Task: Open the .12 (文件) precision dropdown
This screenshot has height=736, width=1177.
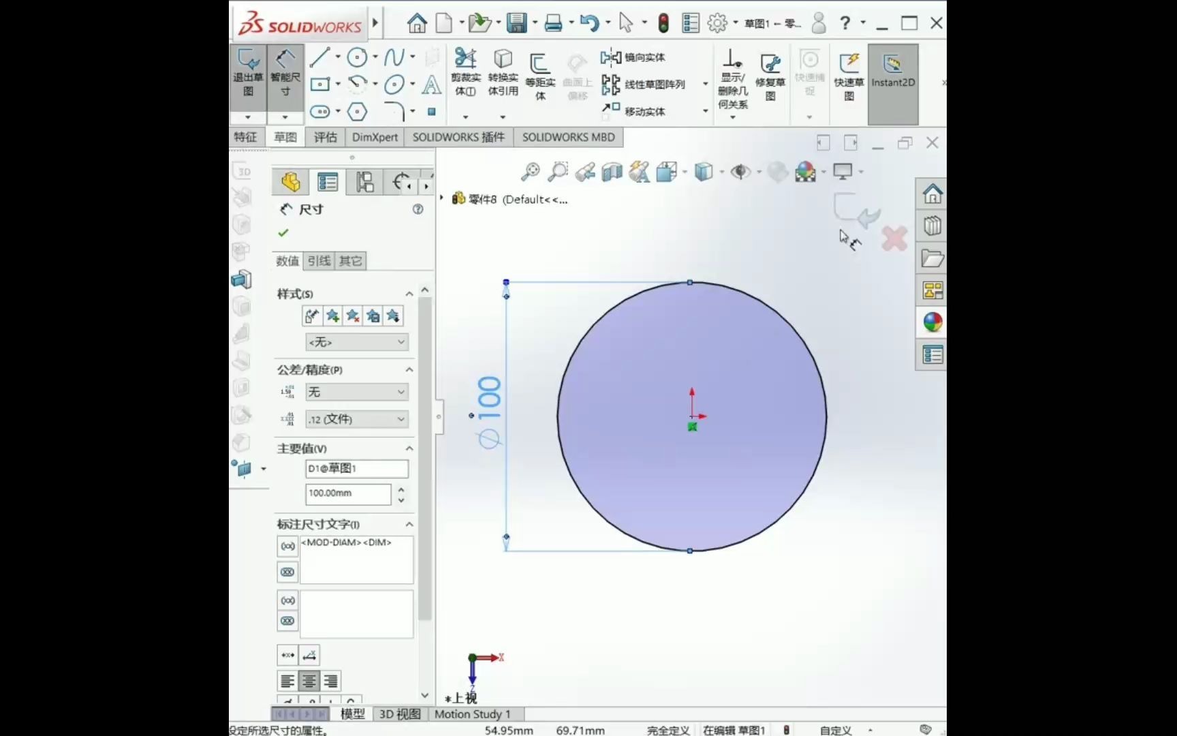Action: pyautogui.click(x=356, y=419)
